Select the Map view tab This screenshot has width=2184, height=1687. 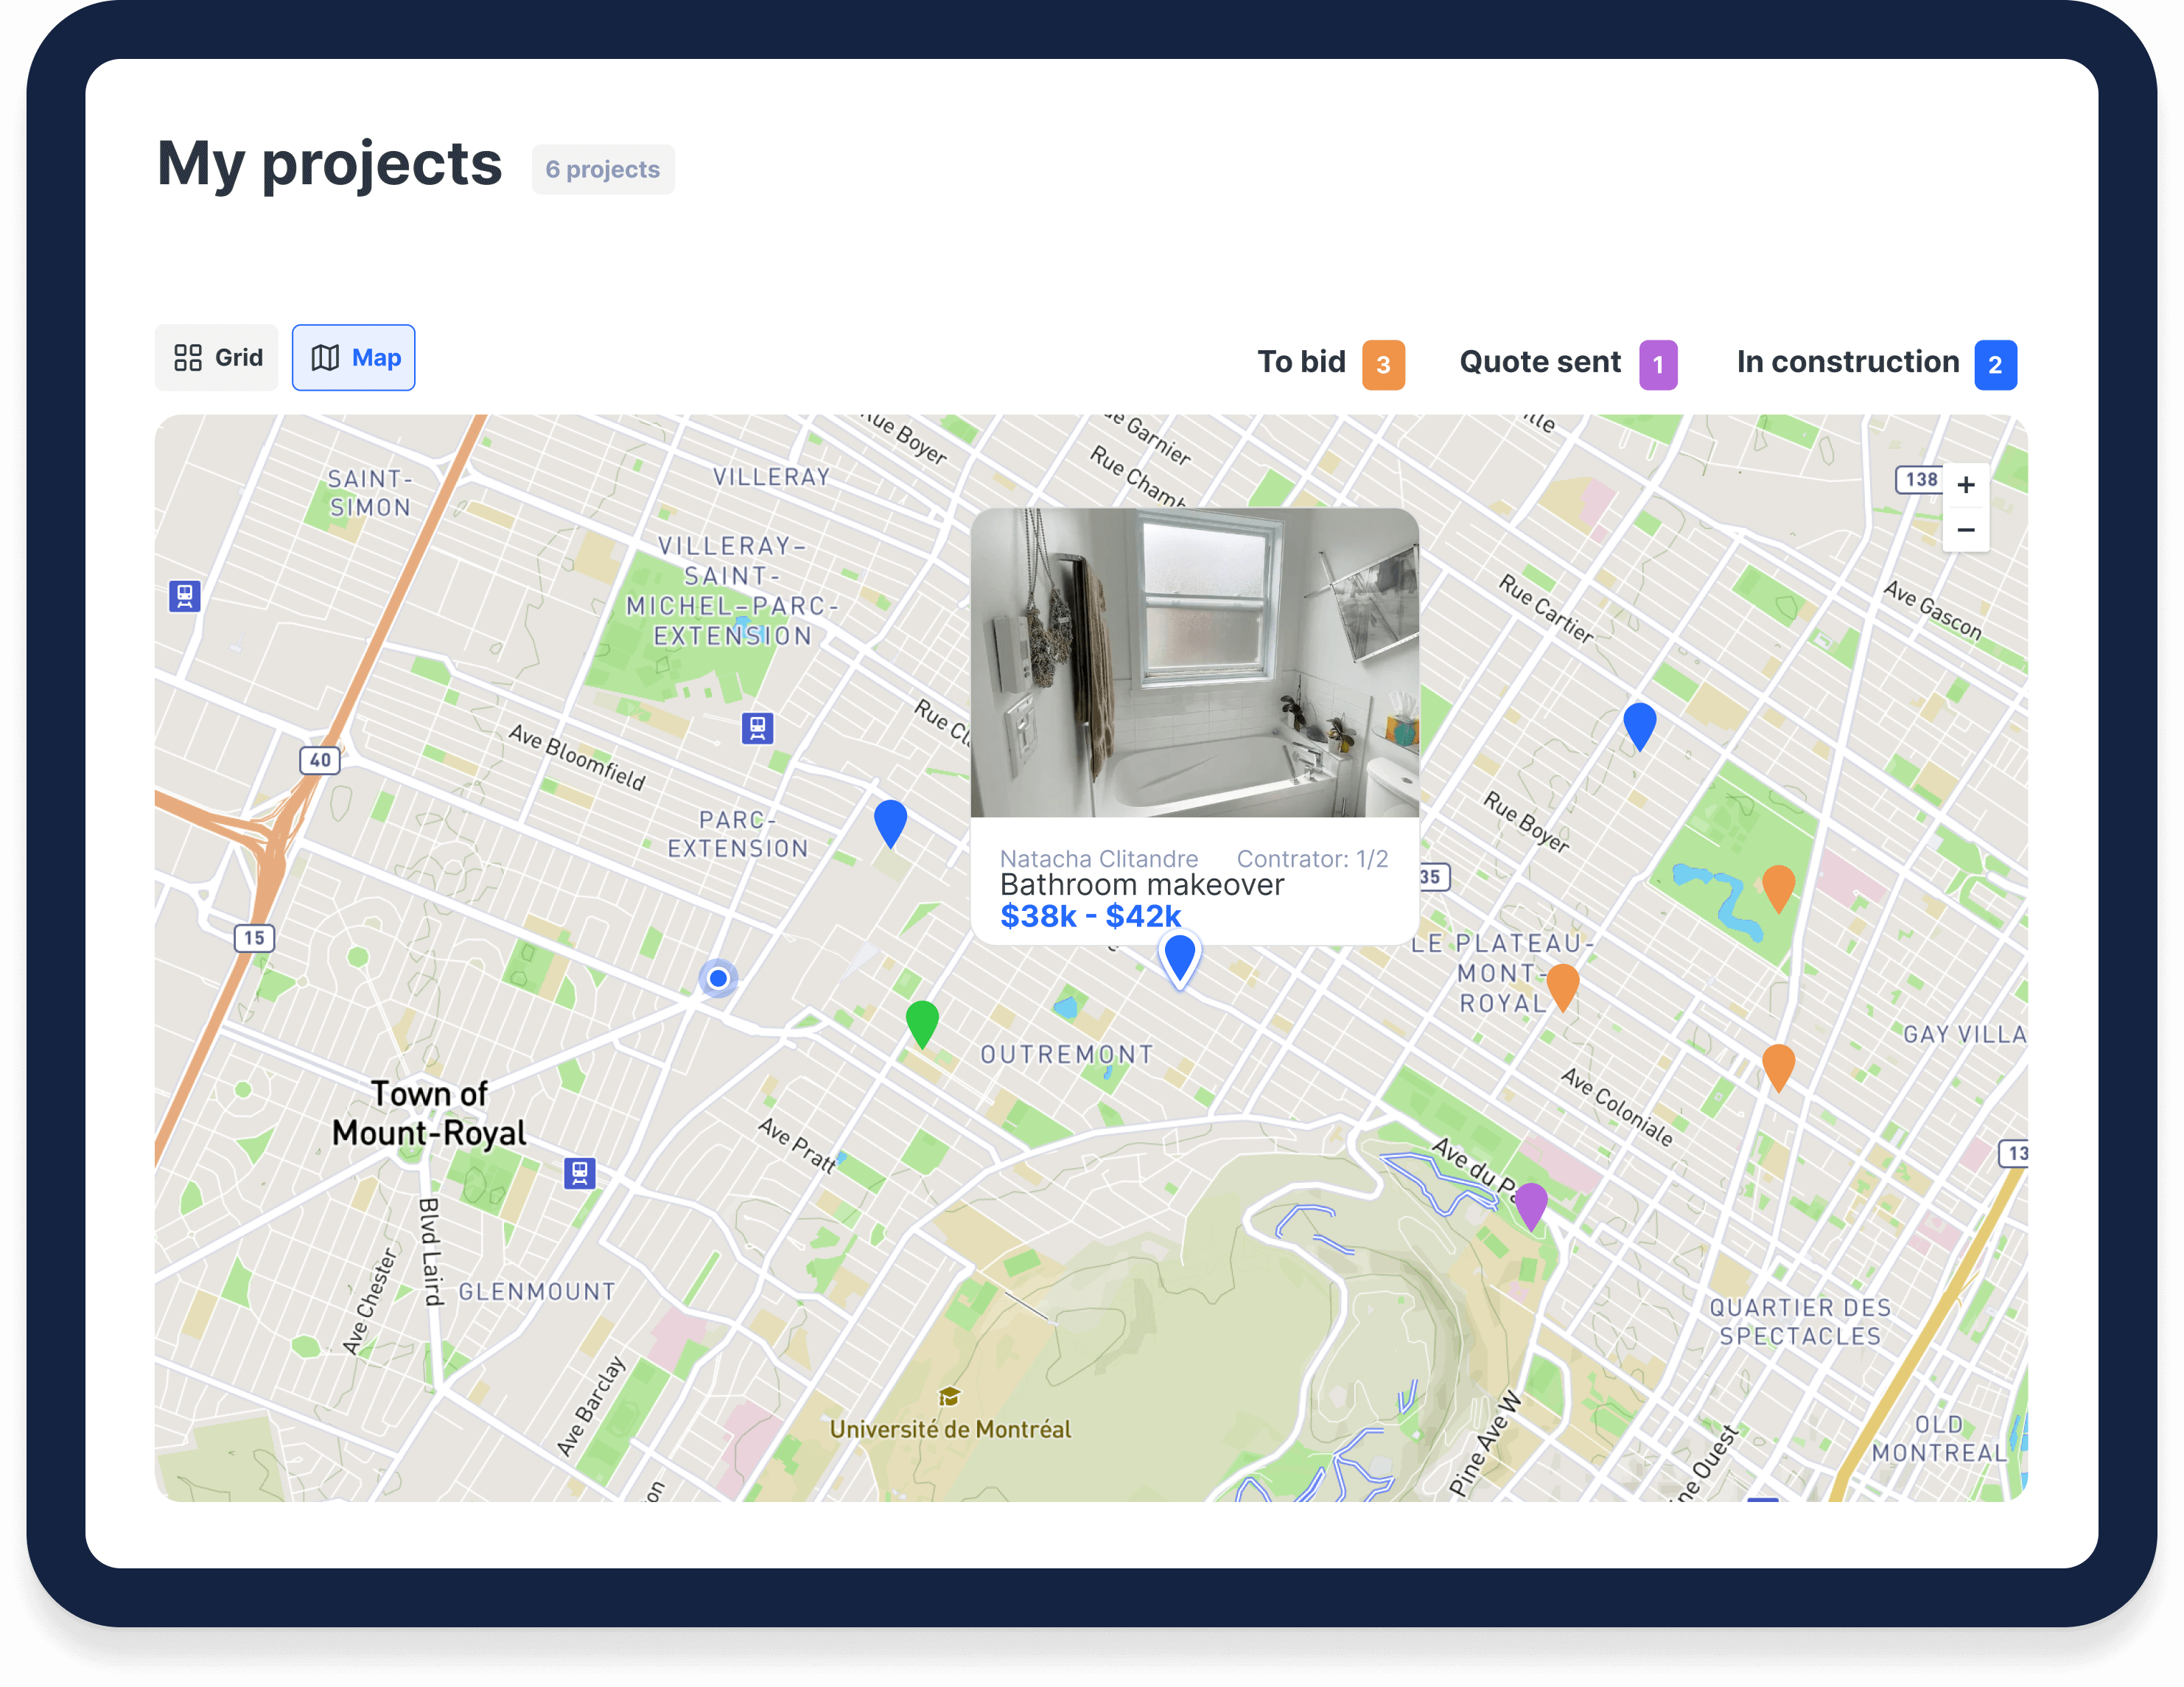pyautogui.click(x=354, y=358)
